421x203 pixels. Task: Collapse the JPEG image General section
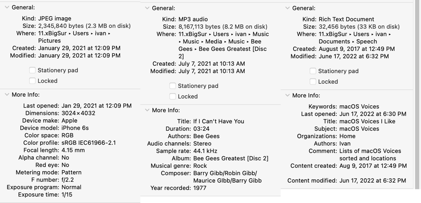tap(7, 8)
